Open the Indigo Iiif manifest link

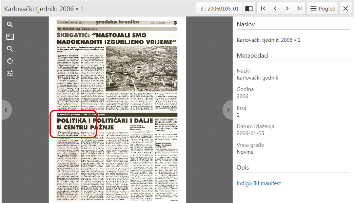coord(259,184)
